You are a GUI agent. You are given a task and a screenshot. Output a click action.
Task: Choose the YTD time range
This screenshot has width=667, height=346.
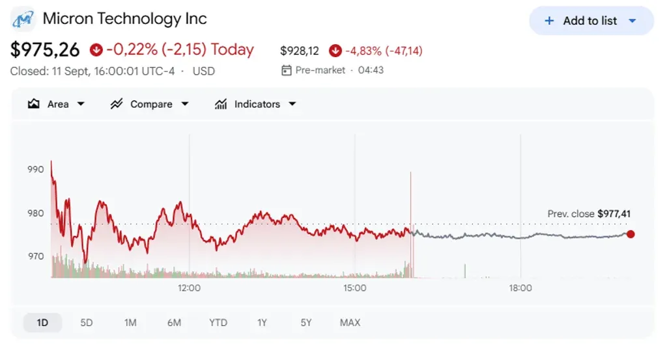tap(218, 323)
